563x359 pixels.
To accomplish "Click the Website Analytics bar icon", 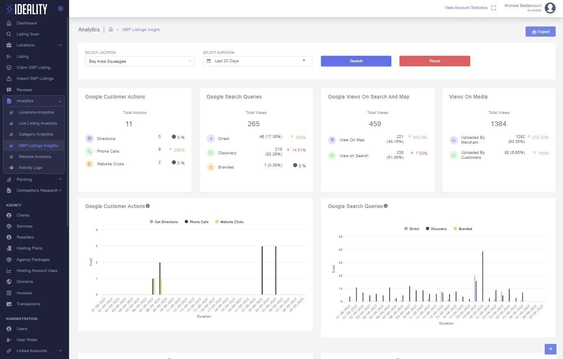I will (x=11, y=157).
